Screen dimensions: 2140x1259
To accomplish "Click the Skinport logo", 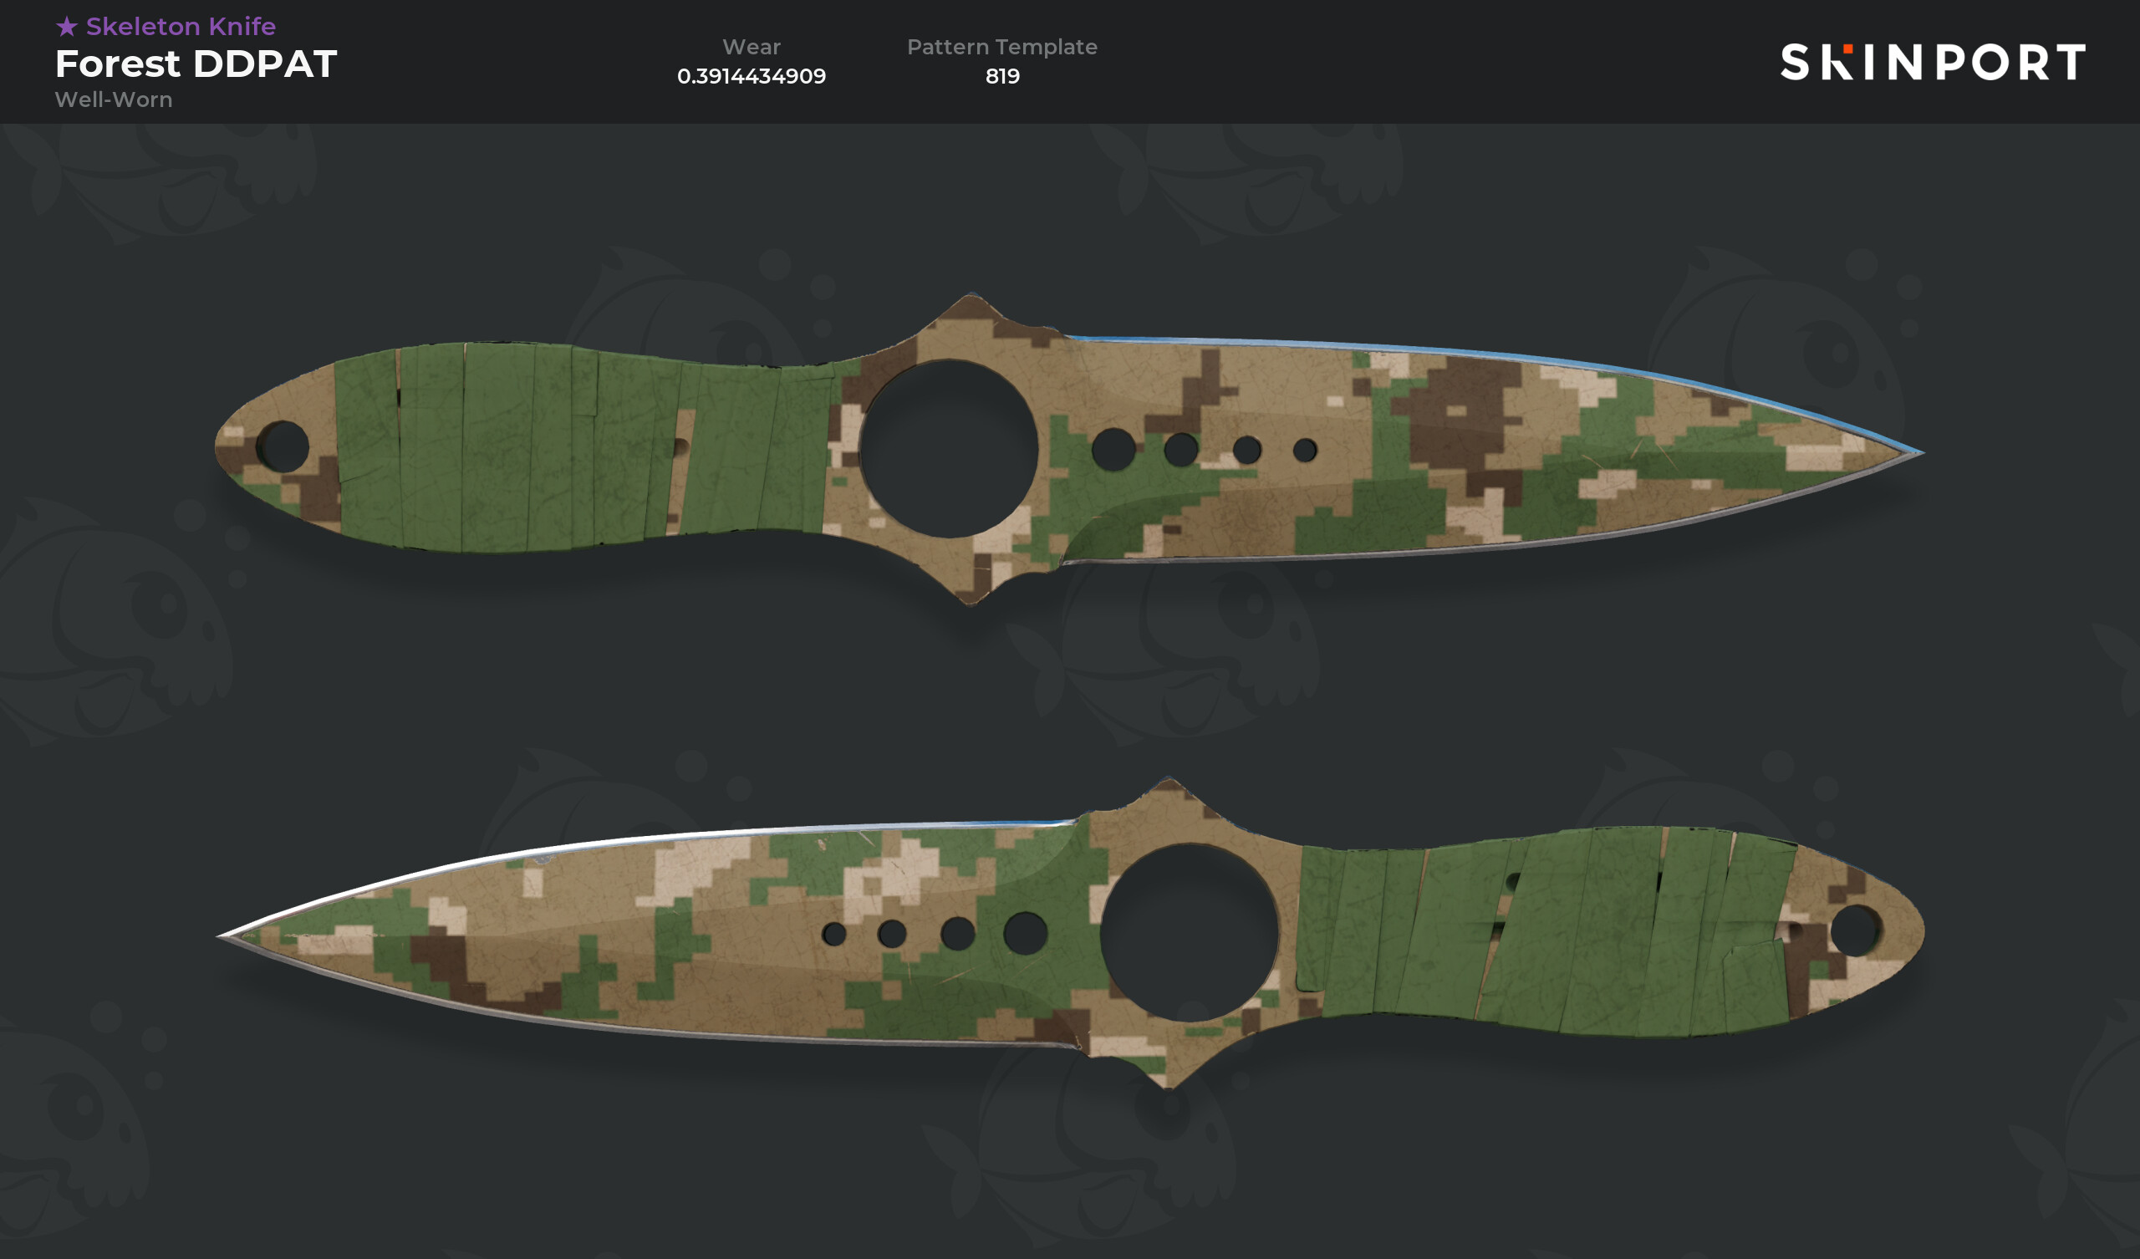I will (1932, 62).
